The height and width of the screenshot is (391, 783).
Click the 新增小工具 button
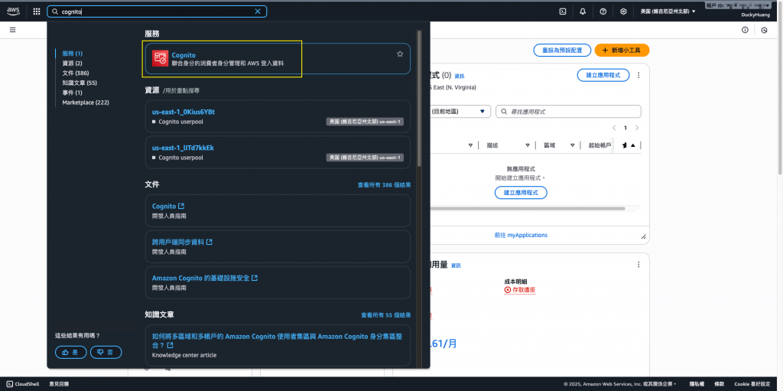click(622, 50)
